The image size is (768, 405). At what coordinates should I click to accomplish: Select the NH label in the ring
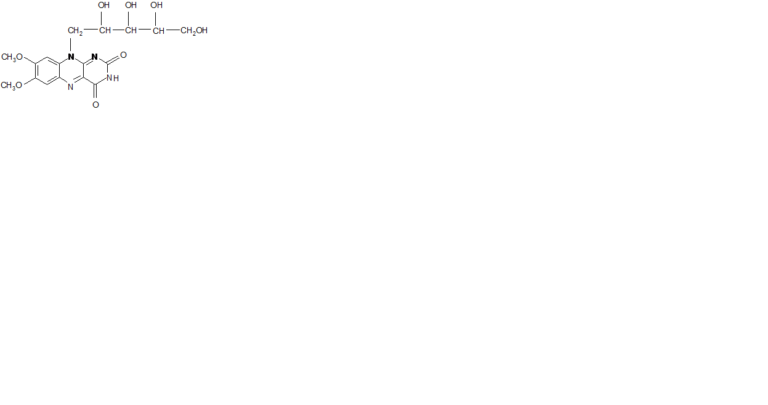click(113, 78)
